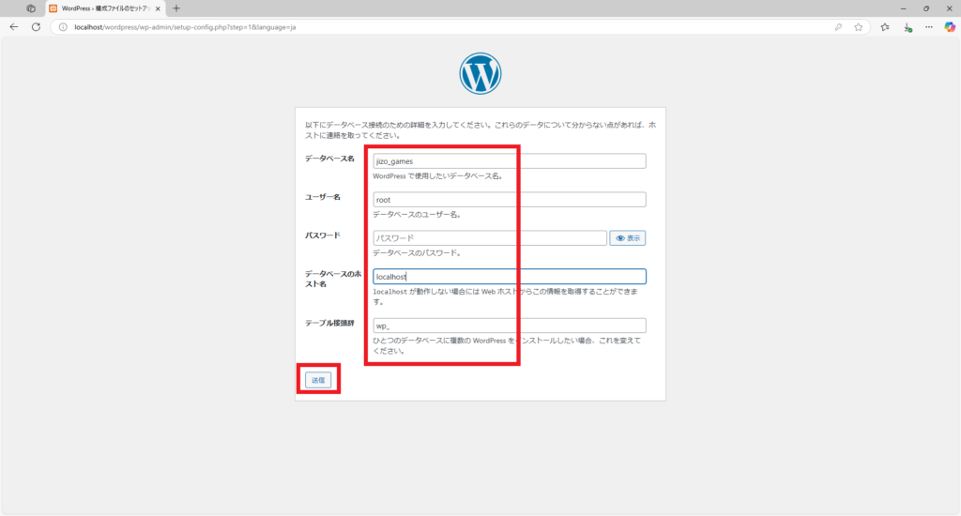Focus the ユーザー名 field containing root
Screen dimensions: 961x516
coord(510,199)
